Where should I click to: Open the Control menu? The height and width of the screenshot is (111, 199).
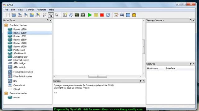(30, 10)
